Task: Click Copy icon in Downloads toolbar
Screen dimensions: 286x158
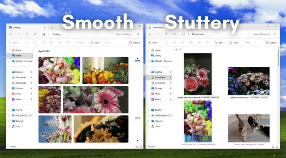Action: 175,43
